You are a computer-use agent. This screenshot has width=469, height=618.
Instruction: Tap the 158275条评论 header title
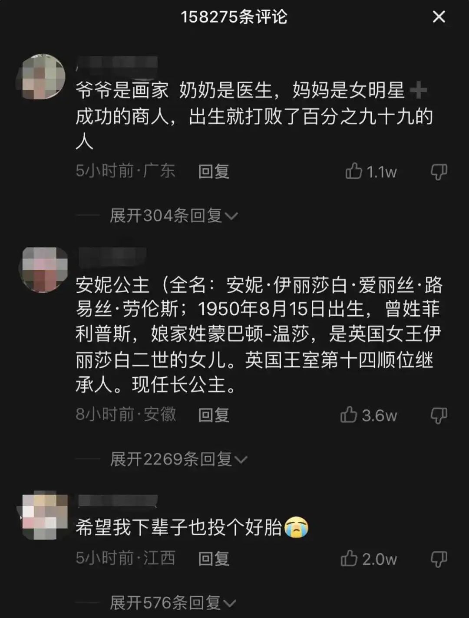234,17
